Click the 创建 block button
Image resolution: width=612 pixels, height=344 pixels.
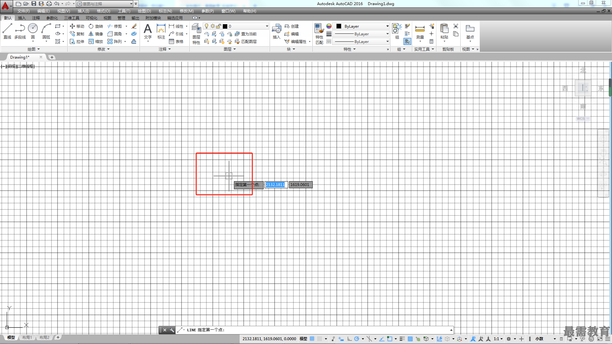(x=292, y=26)
